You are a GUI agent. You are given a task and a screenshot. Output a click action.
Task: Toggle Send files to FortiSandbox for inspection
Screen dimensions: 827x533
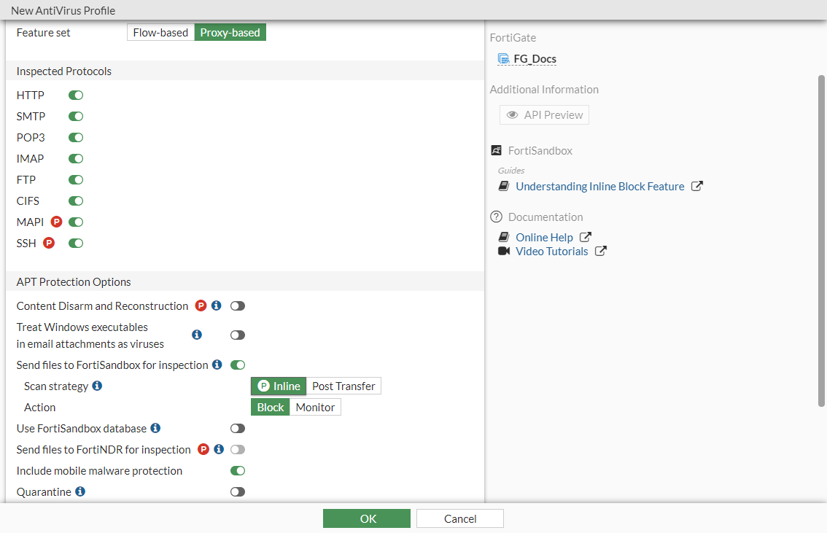tap(237, 365)
